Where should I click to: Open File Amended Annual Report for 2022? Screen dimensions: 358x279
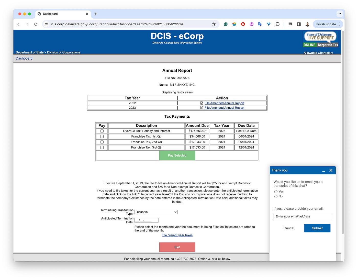224,103
